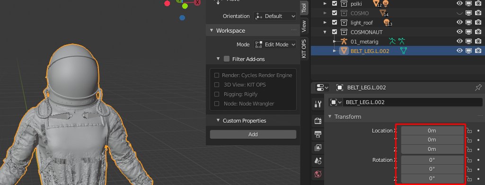Image resolution: width=485 pixels, height=185 pixels.
Task: Lock the Rotation Y value
Action: [469, 169]
